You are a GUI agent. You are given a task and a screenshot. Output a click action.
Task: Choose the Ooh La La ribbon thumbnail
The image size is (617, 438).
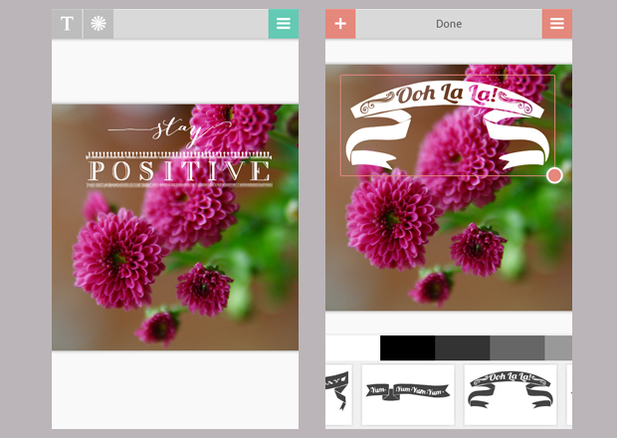[510, 394]
